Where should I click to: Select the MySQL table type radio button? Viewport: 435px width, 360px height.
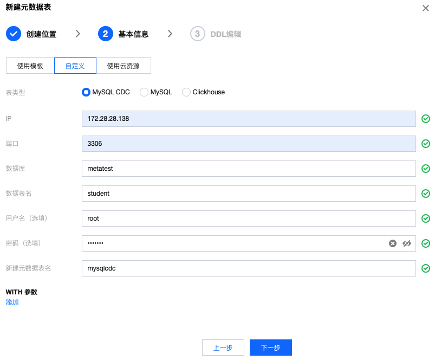144,92
